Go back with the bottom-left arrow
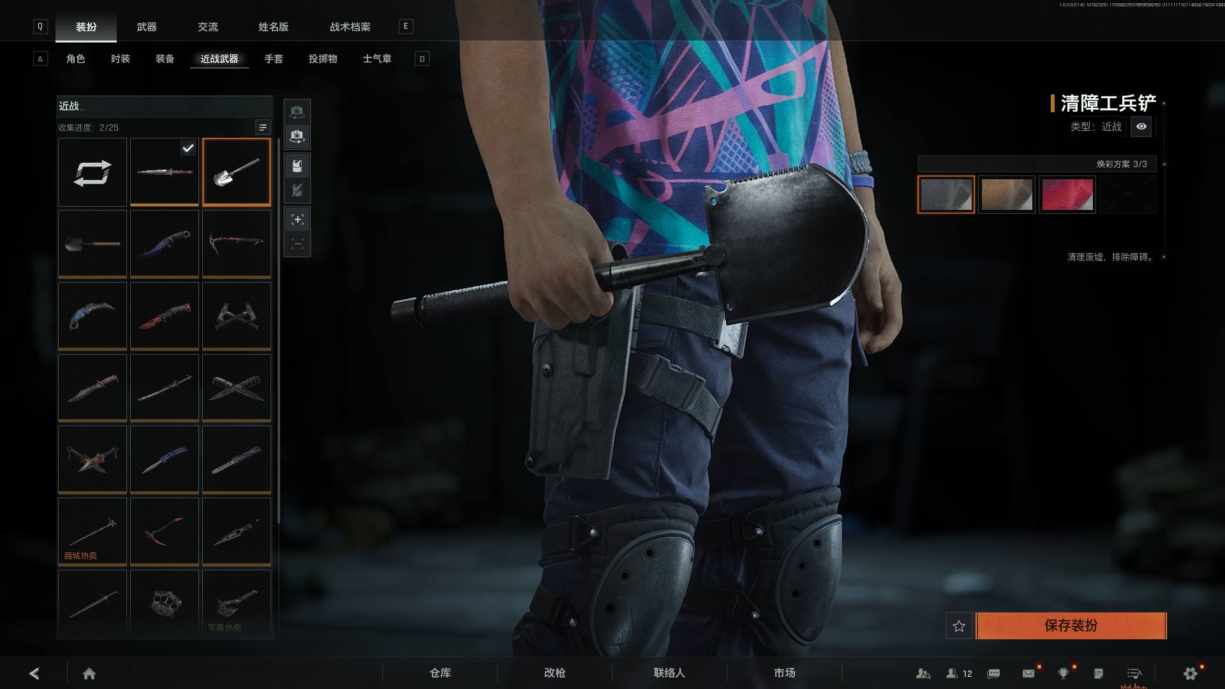 pyautogui.click(x=34, y=673)
